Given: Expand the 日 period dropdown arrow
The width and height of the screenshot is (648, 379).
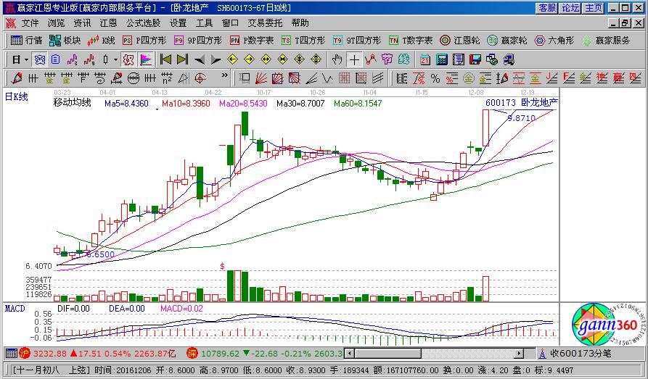Looking at the screenshot, I should pyautogui.click(x=27, y=59).
